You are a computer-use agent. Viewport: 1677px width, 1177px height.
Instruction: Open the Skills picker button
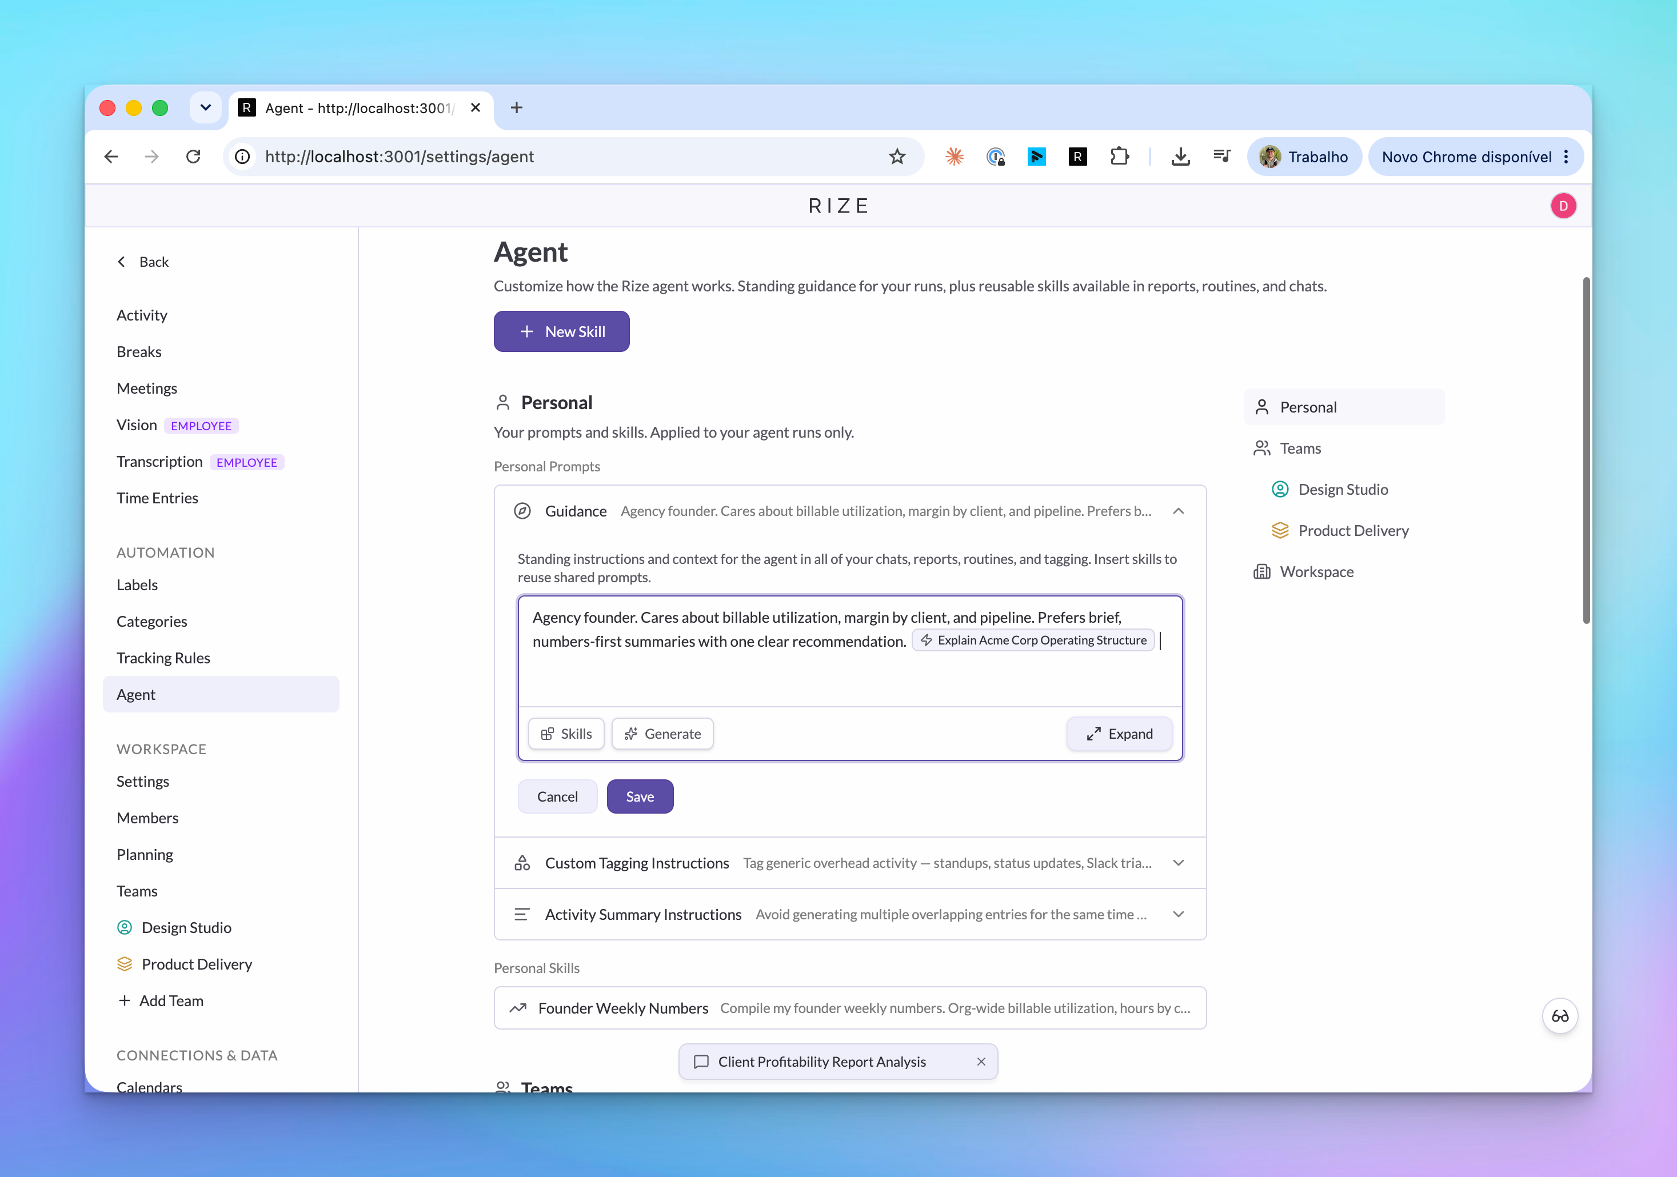point(566,734)
